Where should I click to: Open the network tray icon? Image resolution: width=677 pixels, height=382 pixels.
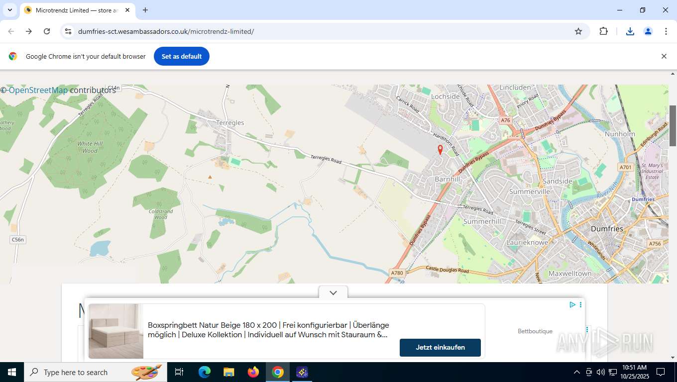tap(613, 372)
